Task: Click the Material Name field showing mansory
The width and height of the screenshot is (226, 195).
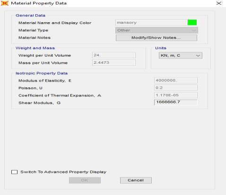Action: click(x=151, y=23)
